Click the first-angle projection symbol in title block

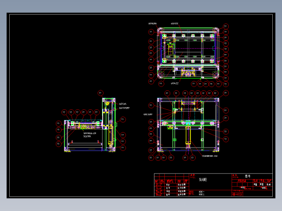pos(238,194)
